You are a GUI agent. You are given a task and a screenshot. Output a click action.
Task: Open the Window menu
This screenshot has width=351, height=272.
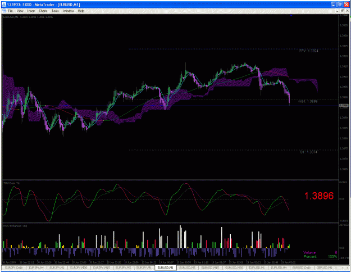68,11
